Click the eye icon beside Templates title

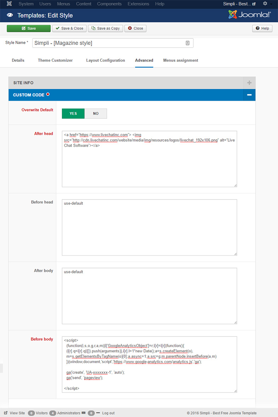click(10, 15)
